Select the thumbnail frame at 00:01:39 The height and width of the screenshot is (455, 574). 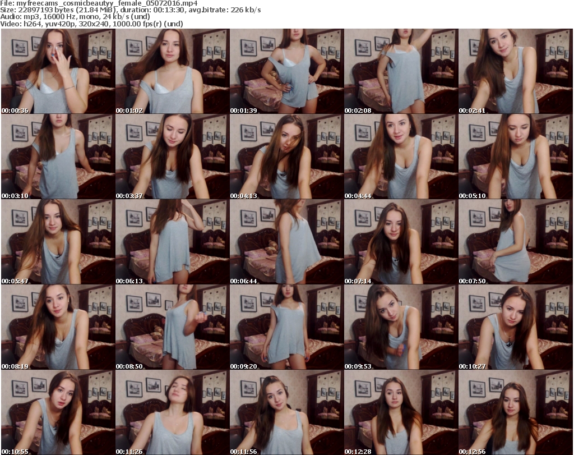click(286, 71)
